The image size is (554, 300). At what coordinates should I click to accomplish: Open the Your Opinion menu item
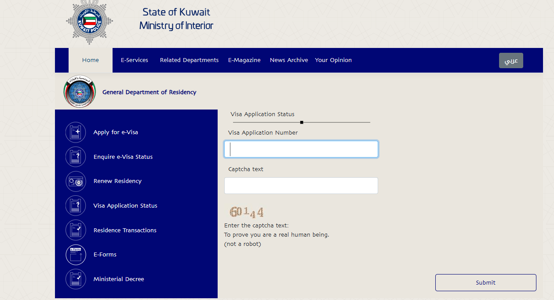point(333,60)
